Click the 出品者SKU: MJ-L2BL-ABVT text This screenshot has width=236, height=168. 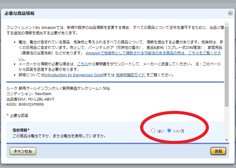pos(30,99)
